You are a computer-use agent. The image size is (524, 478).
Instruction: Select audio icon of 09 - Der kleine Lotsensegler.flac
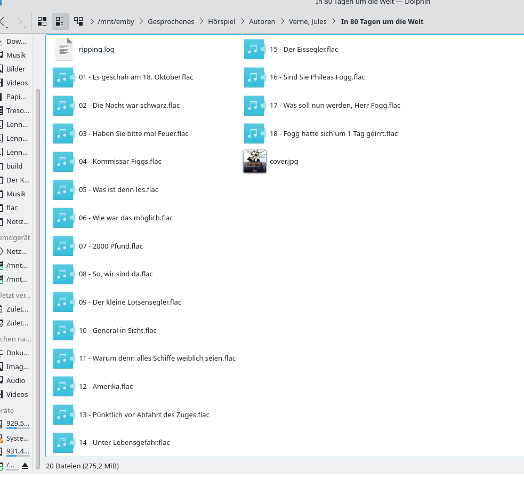tap(64, 302)
